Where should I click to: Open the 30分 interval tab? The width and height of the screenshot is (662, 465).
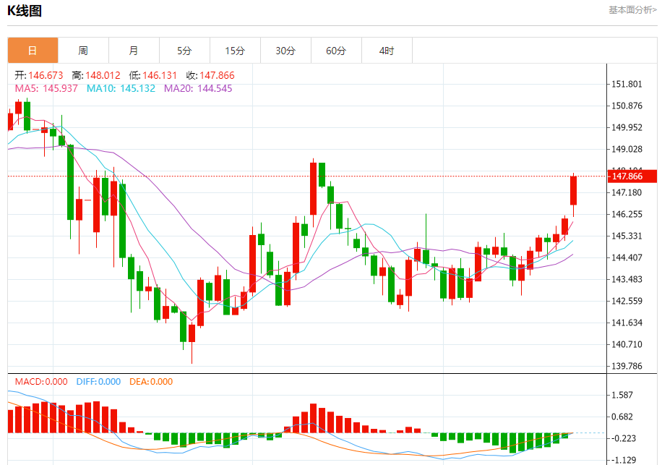click(x=286, y=51)
